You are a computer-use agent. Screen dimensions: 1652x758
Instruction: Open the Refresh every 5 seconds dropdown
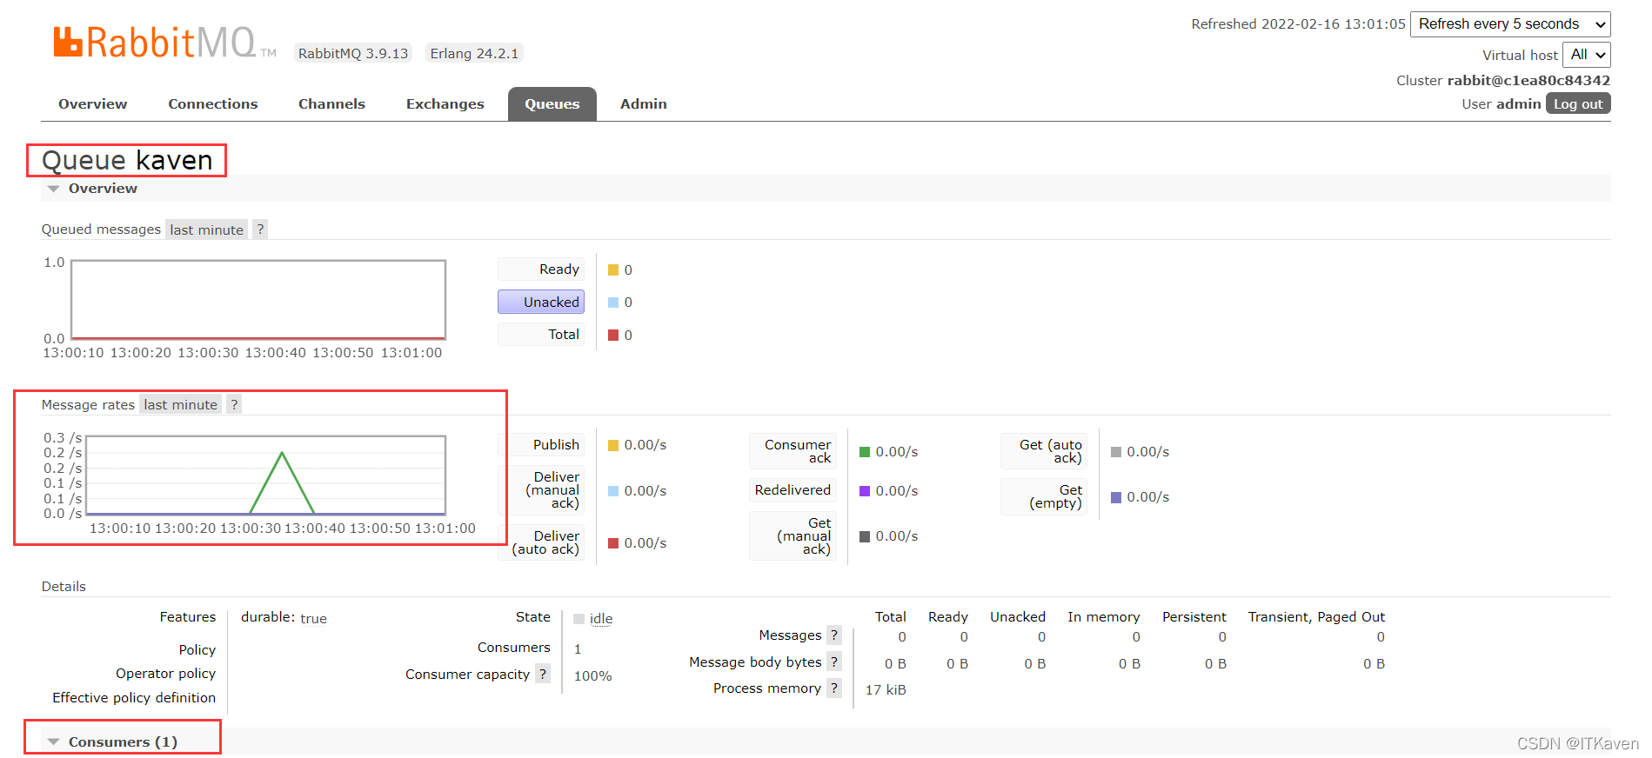1510,24
